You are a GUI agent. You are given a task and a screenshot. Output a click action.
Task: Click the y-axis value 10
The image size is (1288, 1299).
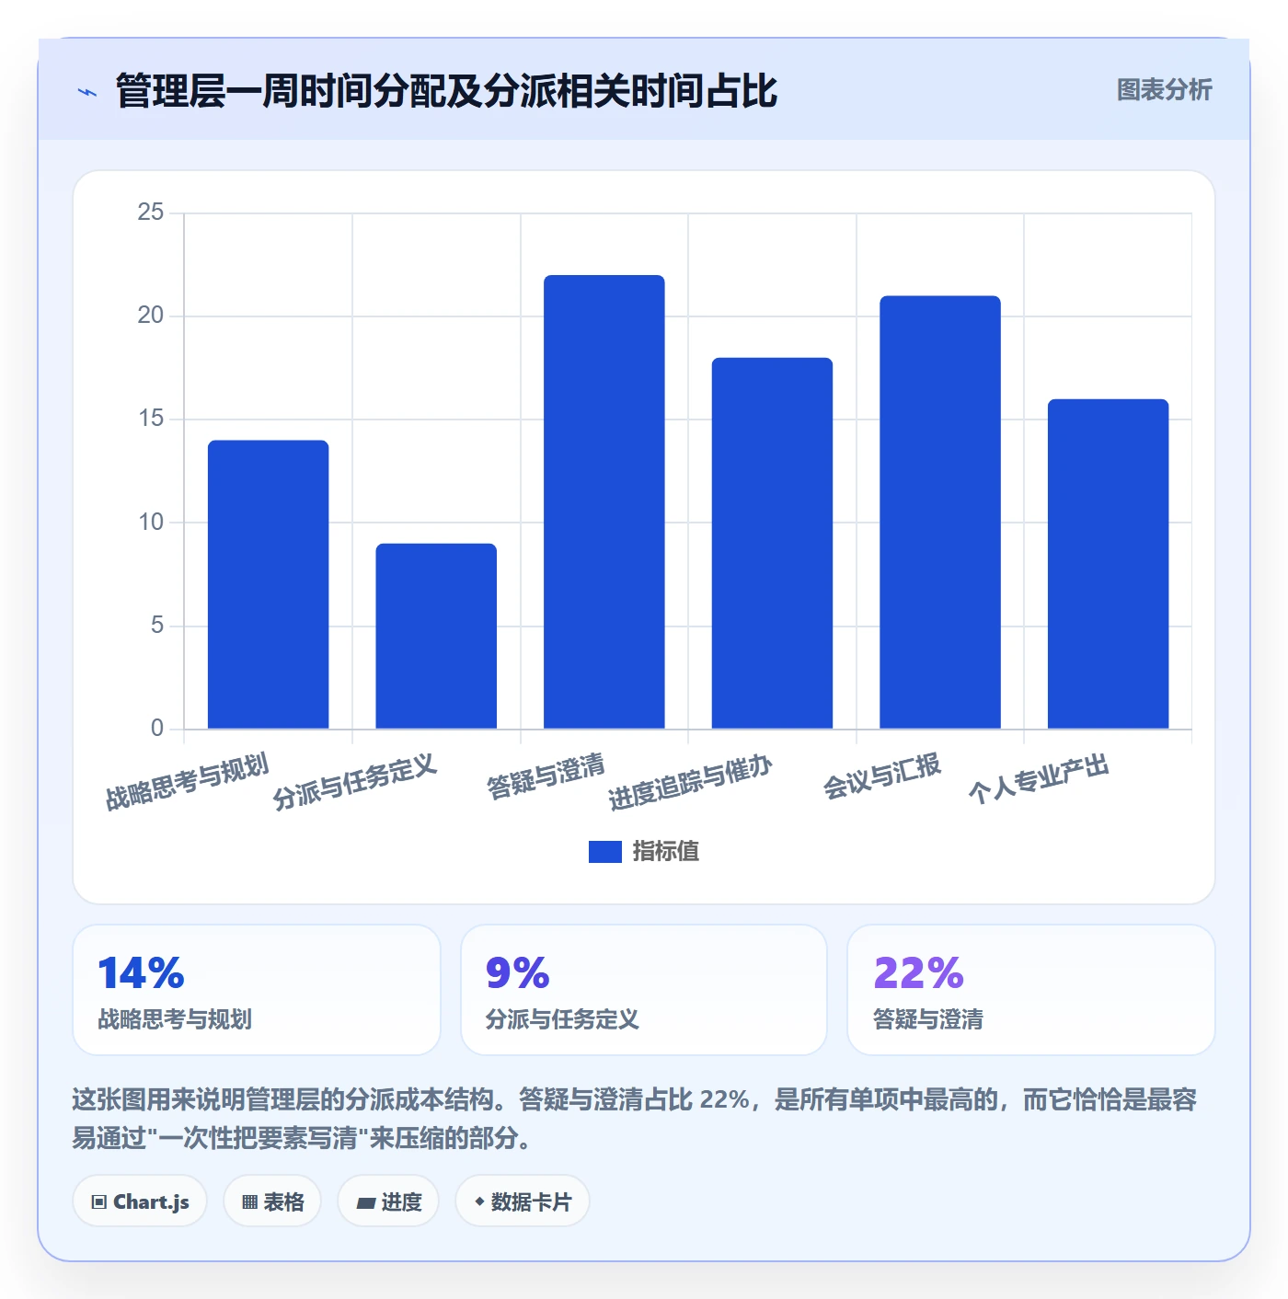(150, 523)
